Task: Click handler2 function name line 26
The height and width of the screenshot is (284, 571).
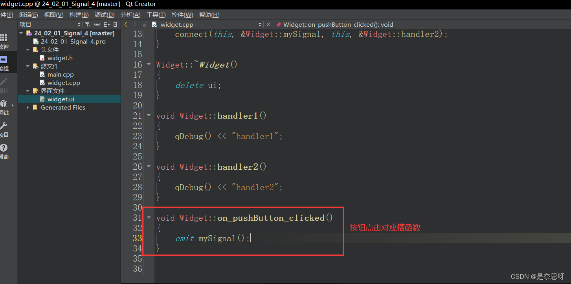Action: 238,167
